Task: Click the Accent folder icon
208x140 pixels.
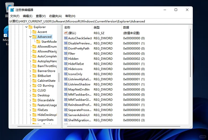Action: pos(34,32)
